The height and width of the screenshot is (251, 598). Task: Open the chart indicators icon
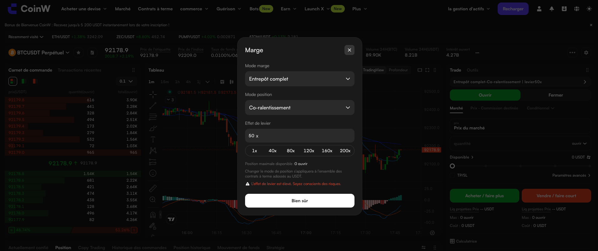click(x=222, y=82)
